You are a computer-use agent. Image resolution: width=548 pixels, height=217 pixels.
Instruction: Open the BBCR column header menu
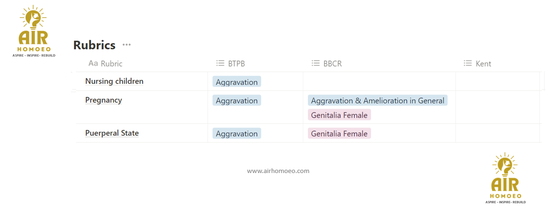click(333, 63)
